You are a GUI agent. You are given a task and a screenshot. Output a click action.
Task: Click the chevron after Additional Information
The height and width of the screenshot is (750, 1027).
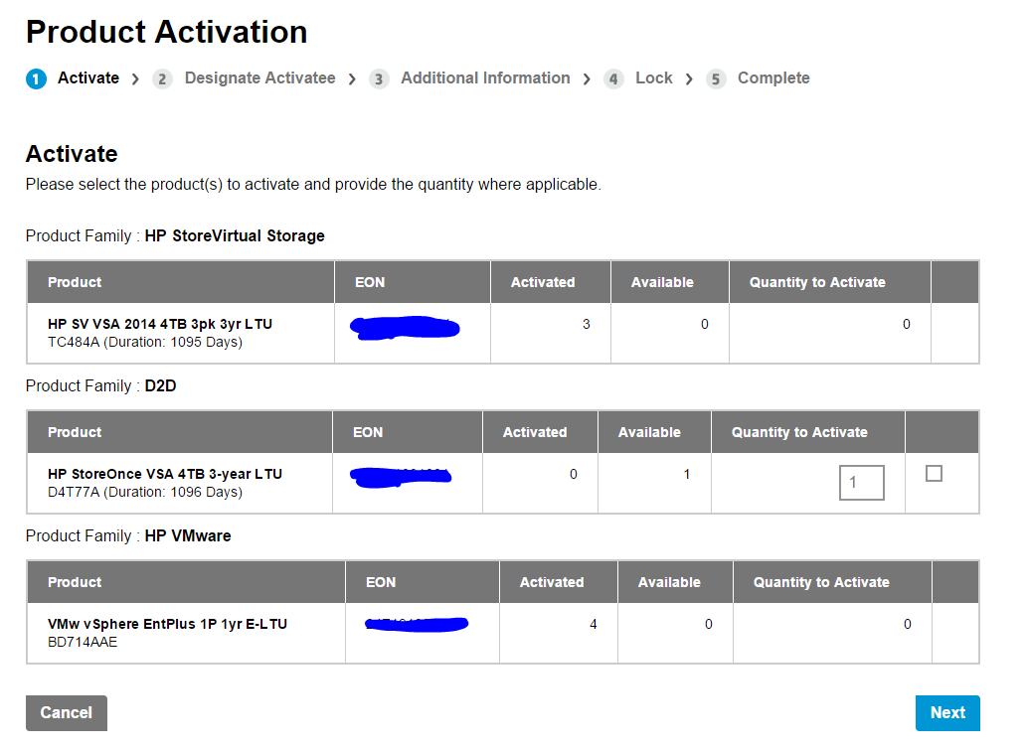[x=588, y=79]
